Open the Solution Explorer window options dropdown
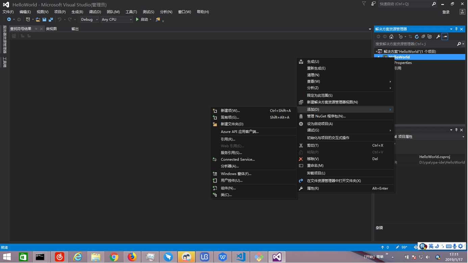This screenshot has width=468, height=263. coord(451,29)
